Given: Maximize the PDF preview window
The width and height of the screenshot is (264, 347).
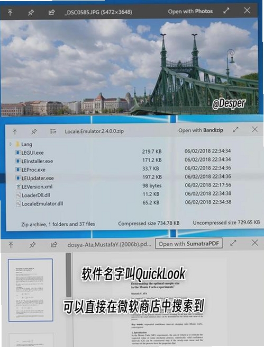Looking at the screenshot, I should 233,243.
